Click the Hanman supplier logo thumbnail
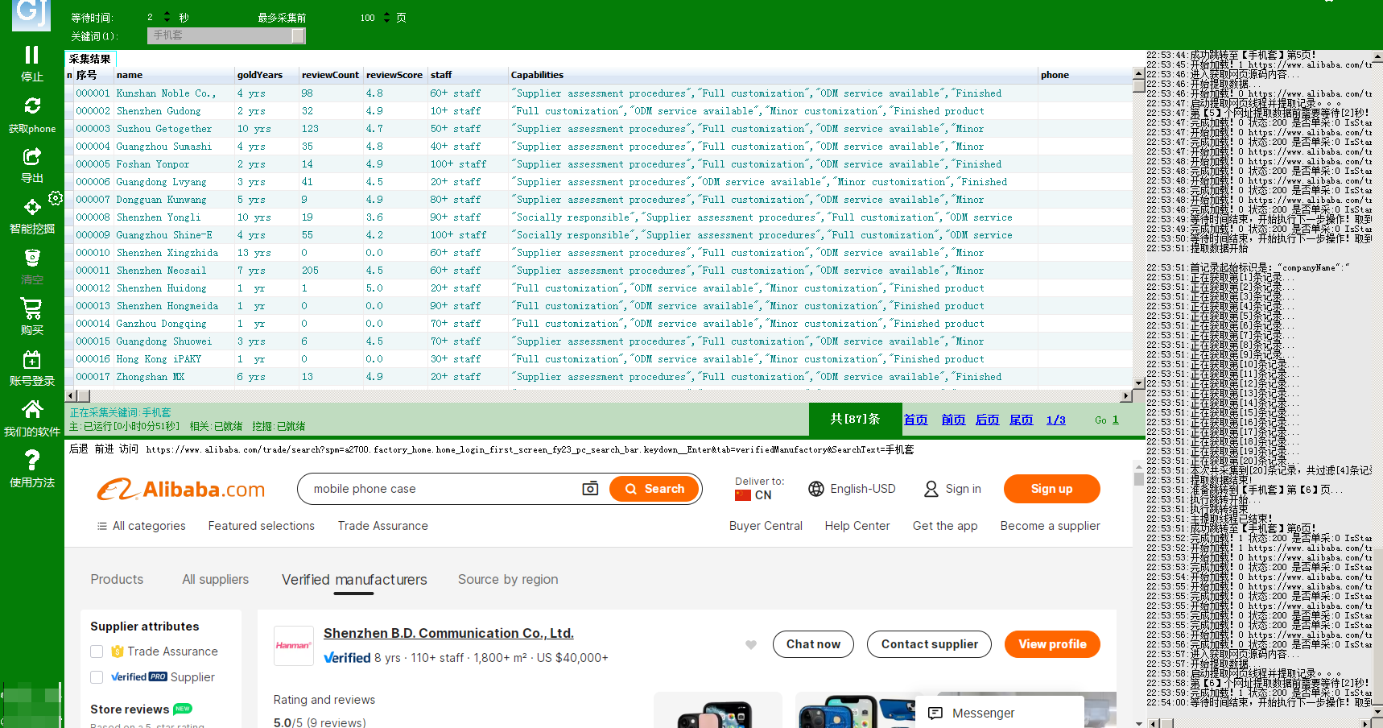This screenshot has height=728, width=1383. click(x=293, y=645)
